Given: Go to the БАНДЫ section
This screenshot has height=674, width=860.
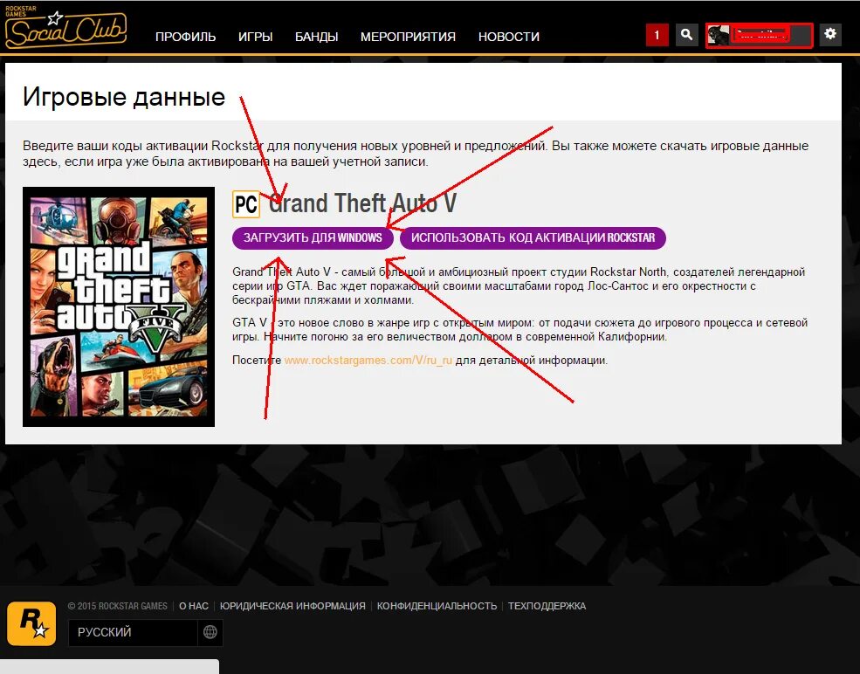Looking at the screenshot, I should click(316, 37).
